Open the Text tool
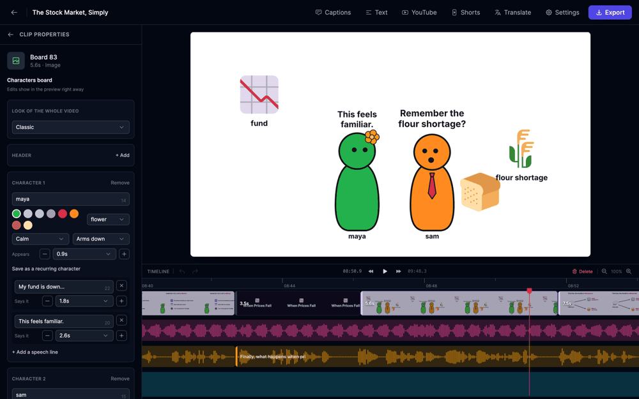 [376, 12]
